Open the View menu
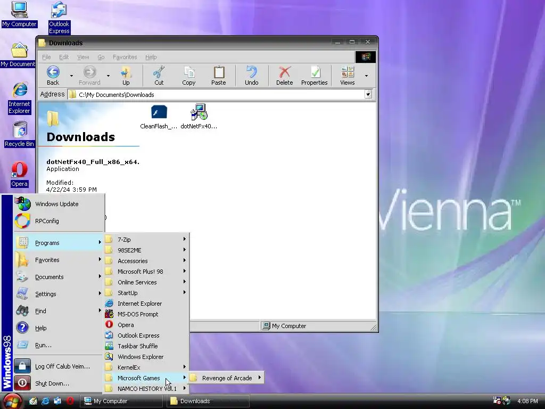545x409 pixels. tap(83, 57)
